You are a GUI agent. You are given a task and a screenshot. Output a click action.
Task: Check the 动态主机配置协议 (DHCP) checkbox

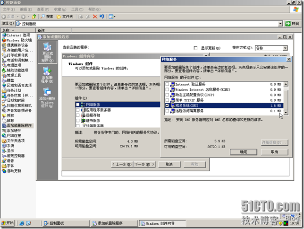click(167, 95)
